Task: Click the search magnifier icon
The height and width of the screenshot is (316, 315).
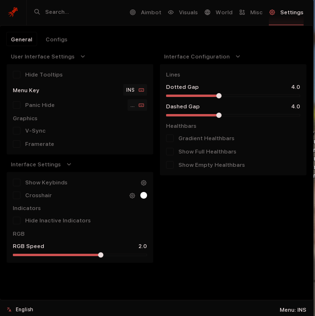Action: click(x=37, y=12)
